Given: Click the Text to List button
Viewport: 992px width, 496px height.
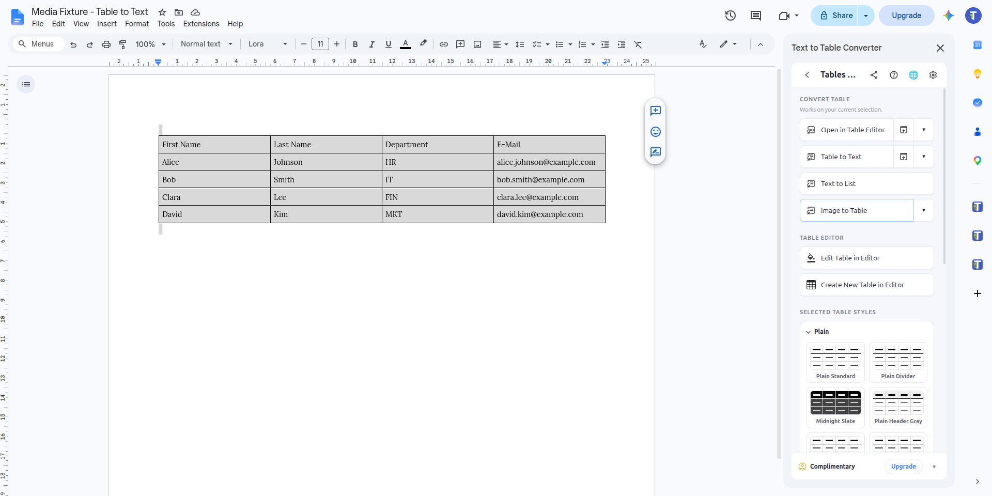Looking at the screenshot, I should 867,183.
